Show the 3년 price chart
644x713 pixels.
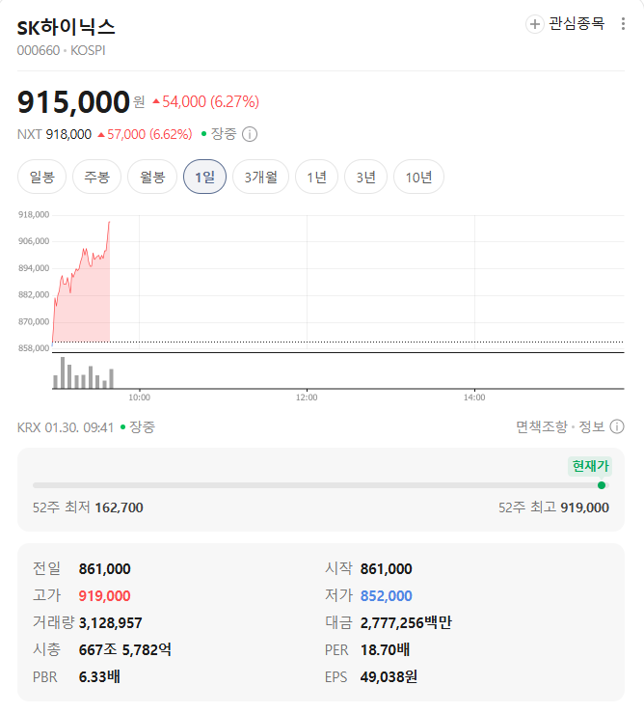(x=365, y=177)
